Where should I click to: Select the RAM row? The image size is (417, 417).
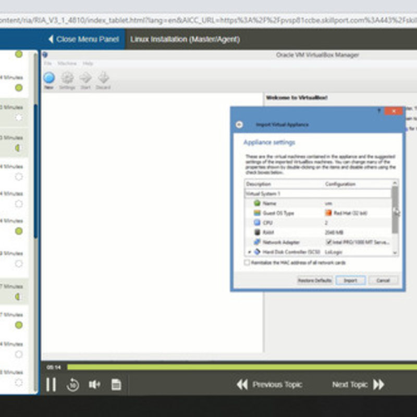pyautogui.click(x=318, y=232)
